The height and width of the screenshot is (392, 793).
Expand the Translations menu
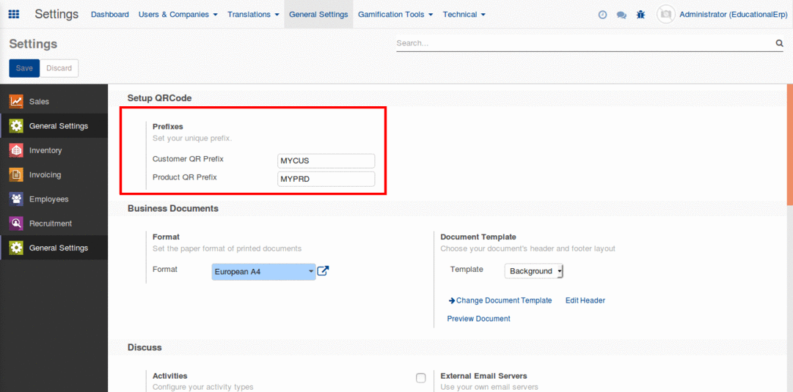click(x=253, y=15)
